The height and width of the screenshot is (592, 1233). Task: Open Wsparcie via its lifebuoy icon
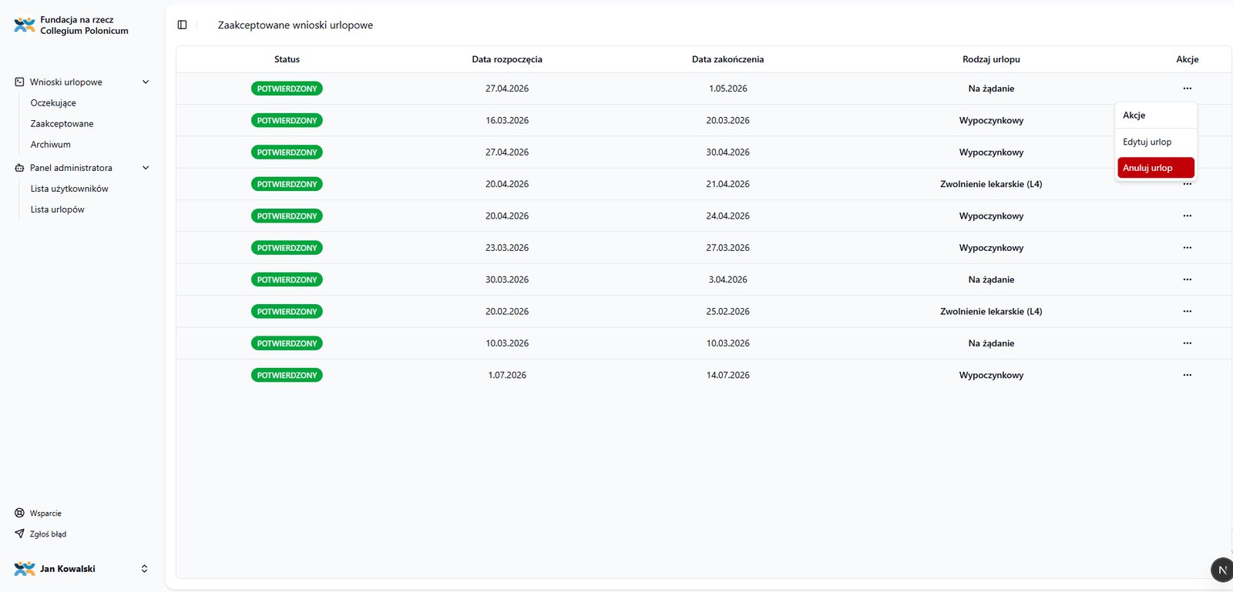point(19,513)
